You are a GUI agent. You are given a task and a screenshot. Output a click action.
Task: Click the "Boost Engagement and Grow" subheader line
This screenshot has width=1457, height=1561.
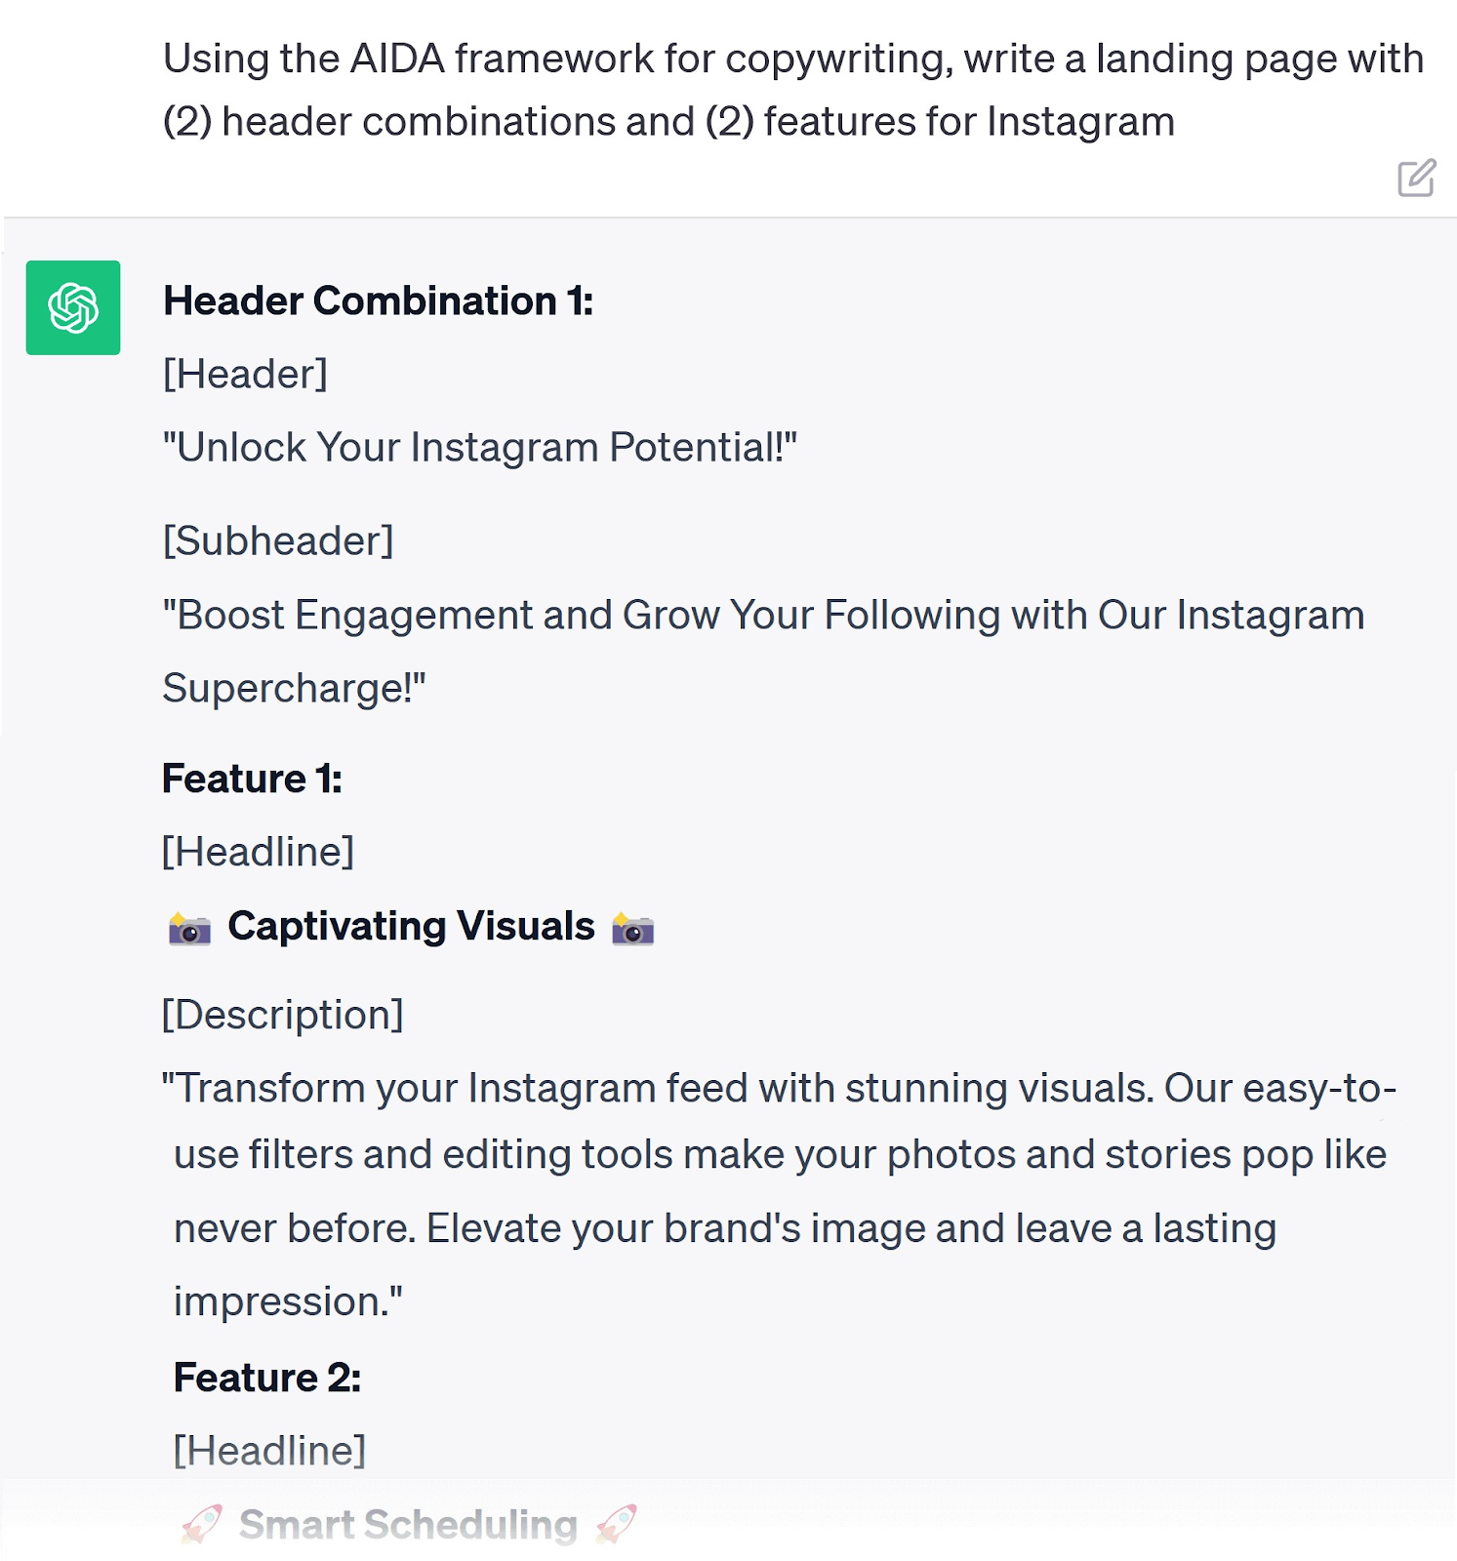click(x=762, y=616)
